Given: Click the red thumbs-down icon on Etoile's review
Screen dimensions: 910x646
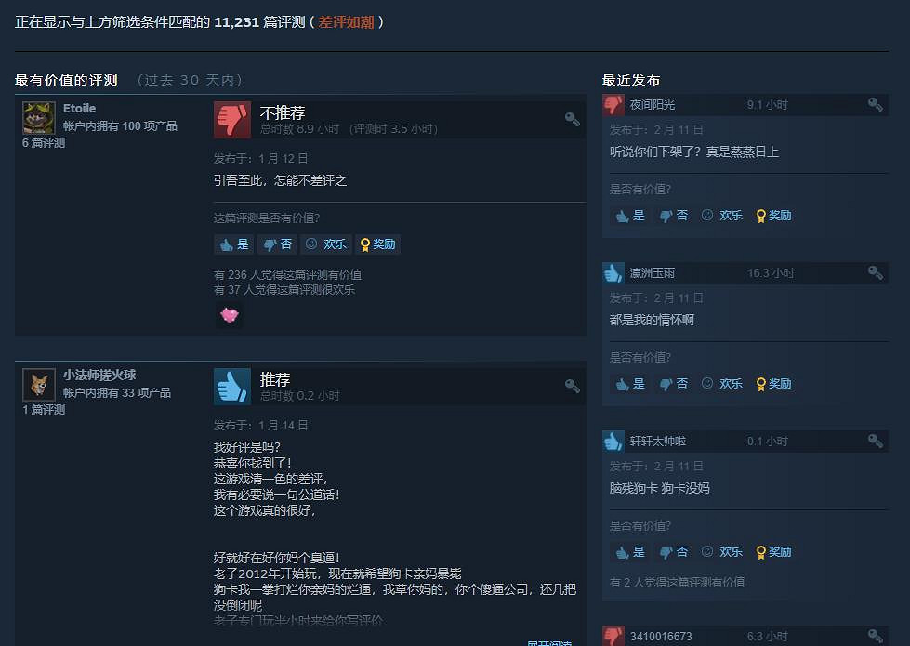Looking at the screenshot, I should [x=232, y=120].
